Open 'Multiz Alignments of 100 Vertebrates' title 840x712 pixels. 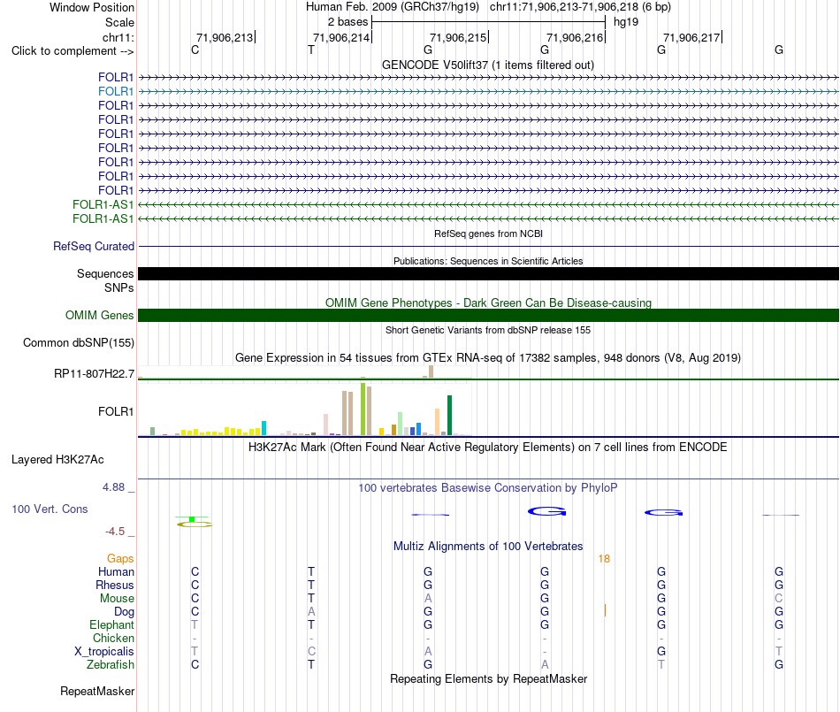(x=488, y=547)
